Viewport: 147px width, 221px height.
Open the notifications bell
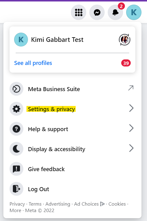click(x=115, y=12)
